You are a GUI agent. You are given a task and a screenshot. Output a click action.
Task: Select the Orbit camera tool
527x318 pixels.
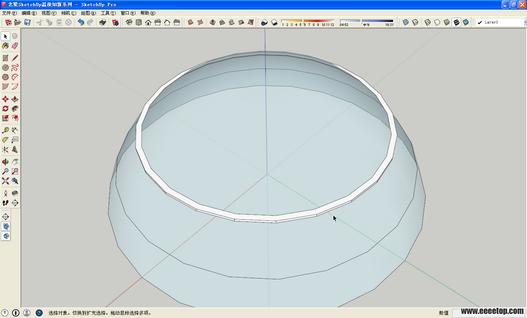[5, 162]
